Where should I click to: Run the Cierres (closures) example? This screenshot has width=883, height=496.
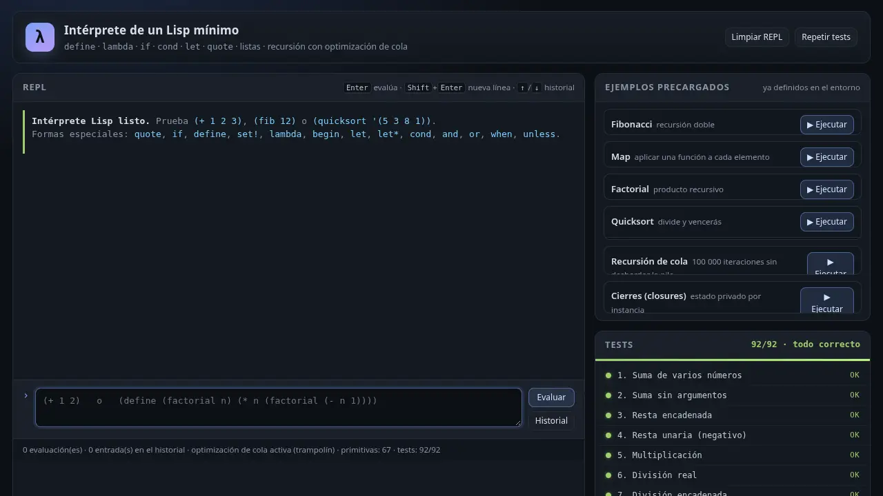(x=826, y=300)
